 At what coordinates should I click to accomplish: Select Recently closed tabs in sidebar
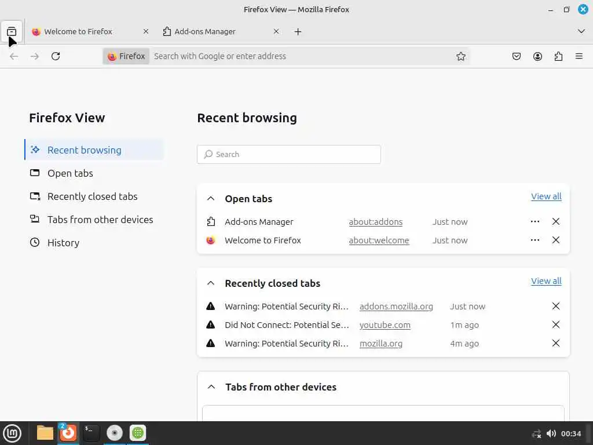click(94, 196)
